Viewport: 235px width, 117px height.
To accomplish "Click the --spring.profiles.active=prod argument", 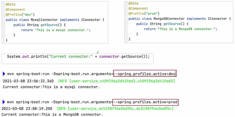I will click(146, 102).
